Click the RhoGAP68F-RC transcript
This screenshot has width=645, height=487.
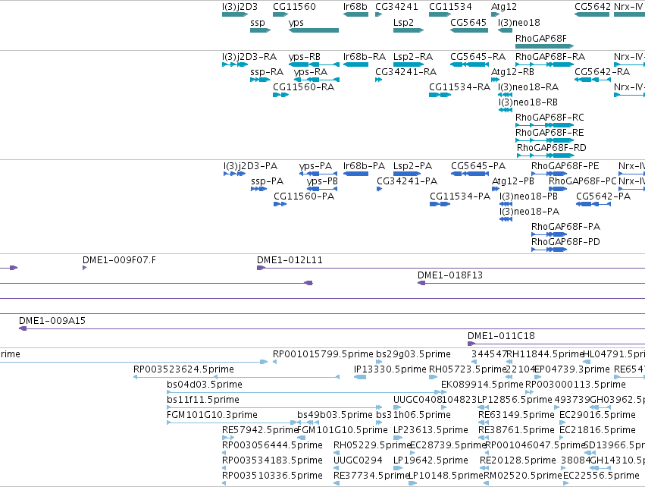pyautogui.click(x=544, y=125)
